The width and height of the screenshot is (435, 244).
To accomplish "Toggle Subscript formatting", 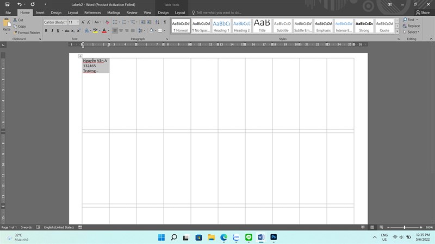I will pyautogui.click(x=73, y=30).
